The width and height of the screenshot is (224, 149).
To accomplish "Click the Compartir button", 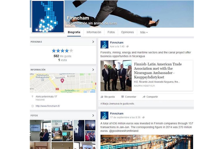I will (150, 97).
